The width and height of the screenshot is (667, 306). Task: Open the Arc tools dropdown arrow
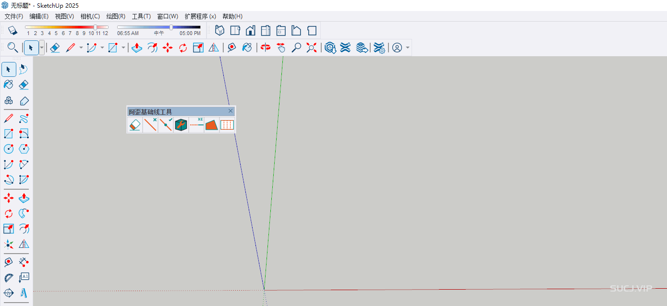tap(102, 48)
